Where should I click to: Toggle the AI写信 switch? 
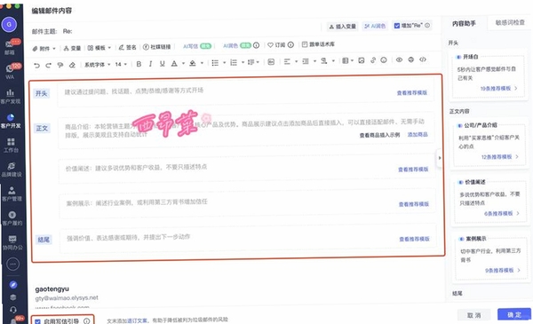(x=206, y=46)
